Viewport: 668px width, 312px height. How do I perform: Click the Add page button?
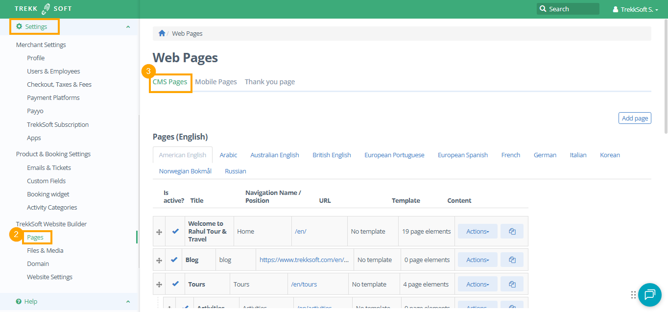[635, 118]
